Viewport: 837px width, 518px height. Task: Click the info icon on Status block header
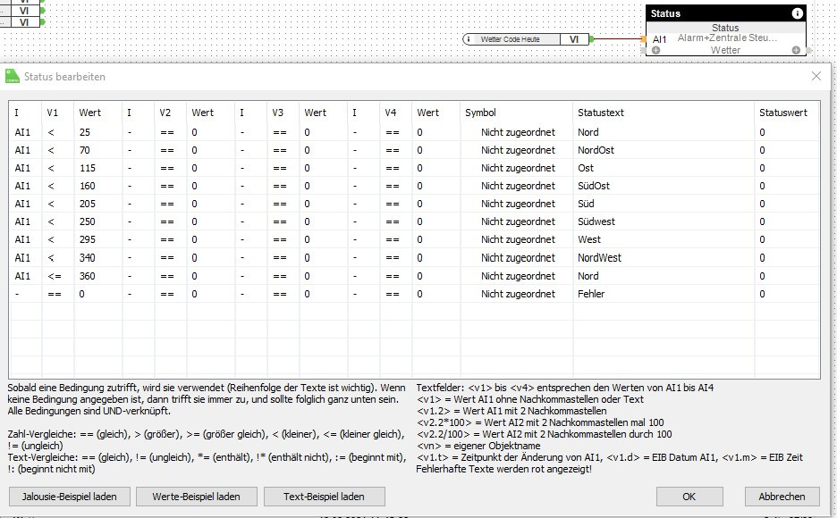click(797, 13)
